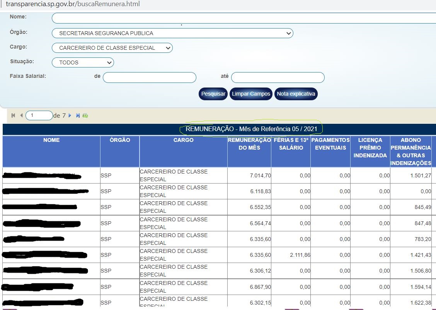Expand the Cargo dropdown list
The width and height of the screenshot is (436, 310).
112,48
